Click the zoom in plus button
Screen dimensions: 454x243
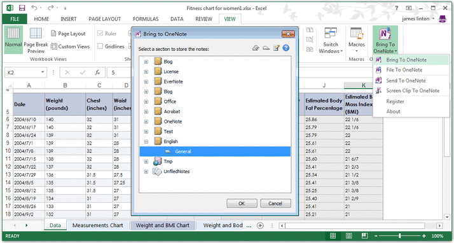[424, 236]
